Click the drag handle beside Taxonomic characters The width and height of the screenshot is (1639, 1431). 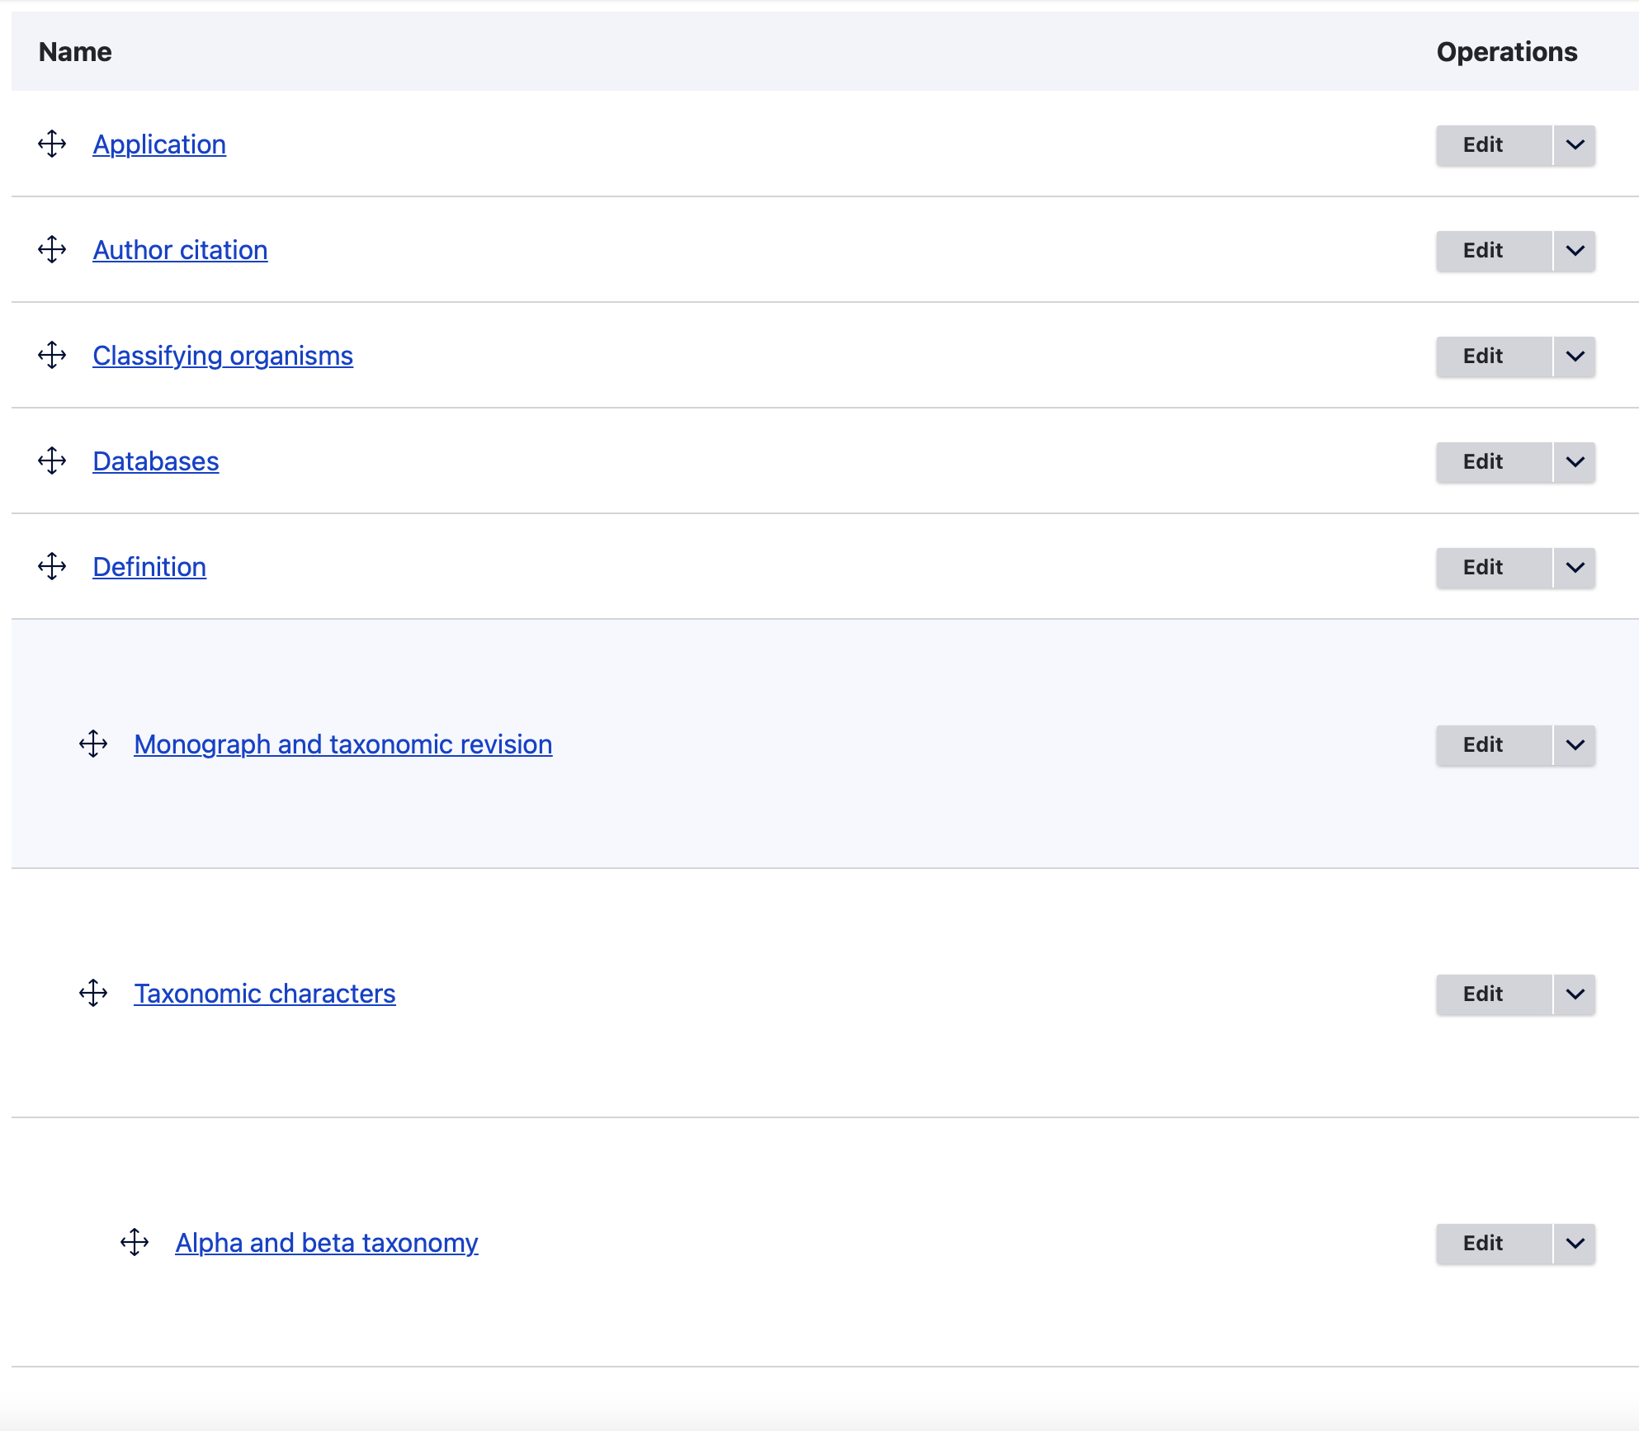coord(93,994)
